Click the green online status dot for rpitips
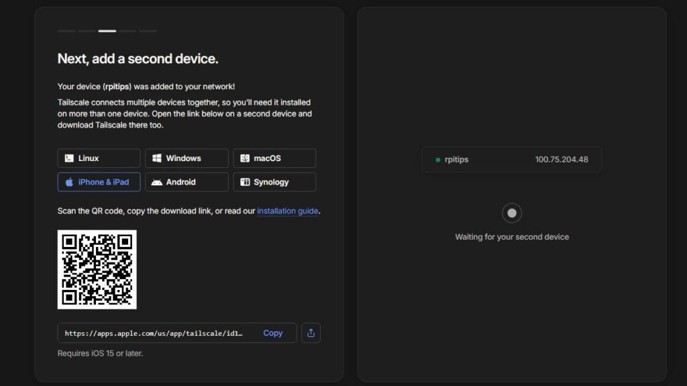Image resolution: width=687 pixels, height=386 pixels. (x=437, y=160)
